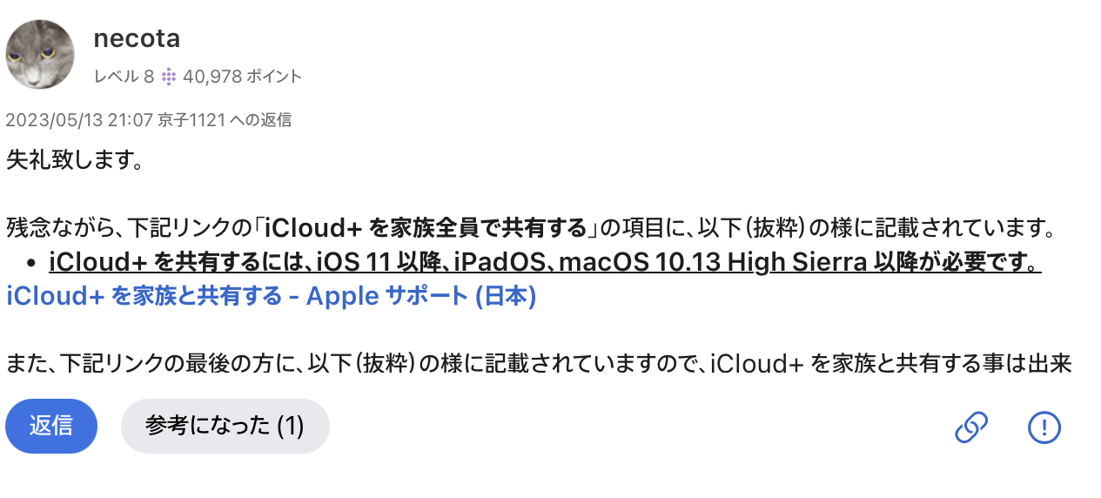Click the bullet point before the underlined quote
The image size is (1101, 498).
coord(31,261)
